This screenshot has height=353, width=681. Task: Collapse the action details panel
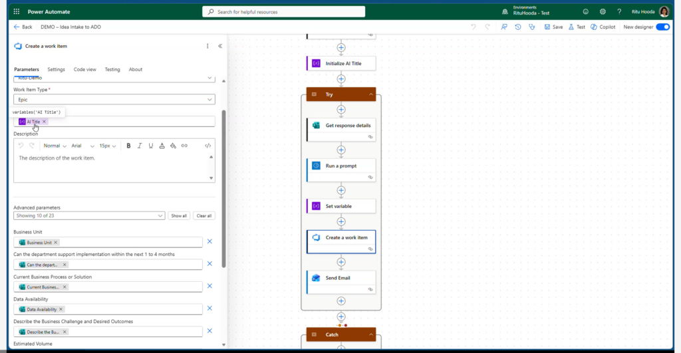(x=220, y=46)
